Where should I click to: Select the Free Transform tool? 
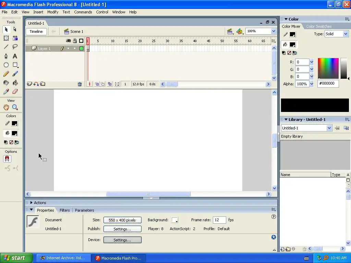[x=6, y=38]
